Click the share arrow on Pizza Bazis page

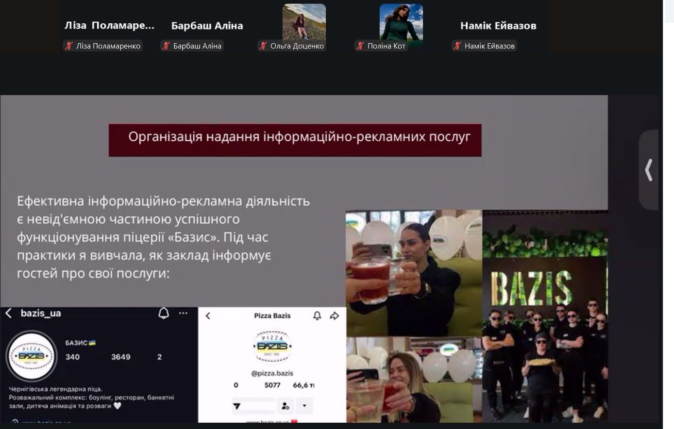(x=334, y=316)
